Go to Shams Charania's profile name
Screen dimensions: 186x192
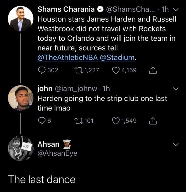66,10
